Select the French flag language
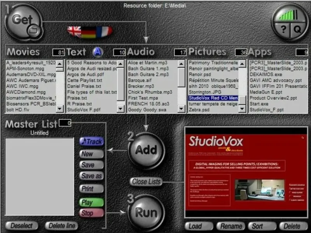 click(104, 31)
